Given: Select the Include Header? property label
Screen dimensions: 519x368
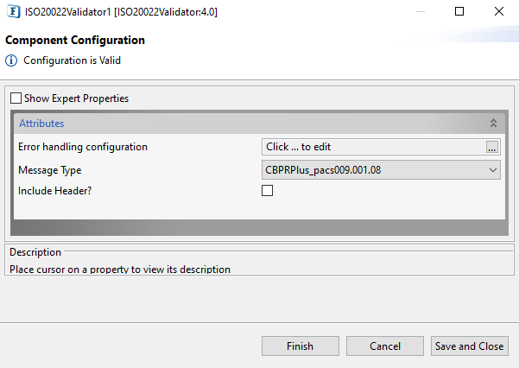Looking at the screenshot, I should [55, 191].
